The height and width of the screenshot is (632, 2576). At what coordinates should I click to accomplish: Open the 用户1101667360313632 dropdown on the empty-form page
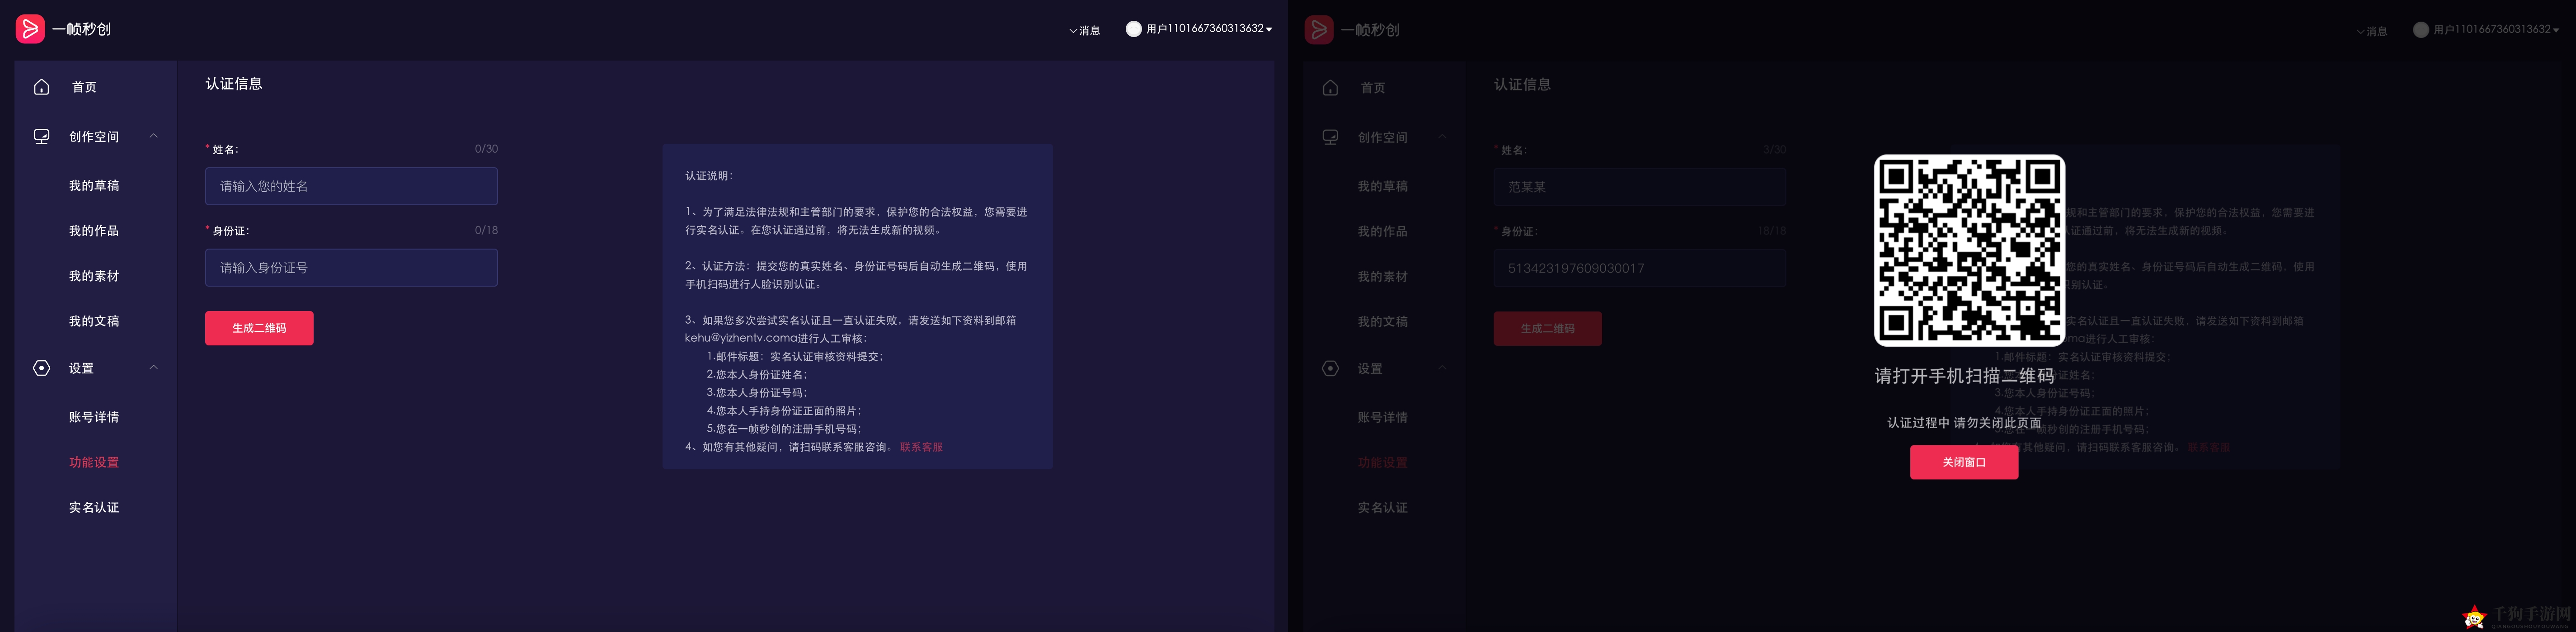tap(1209, 29)
